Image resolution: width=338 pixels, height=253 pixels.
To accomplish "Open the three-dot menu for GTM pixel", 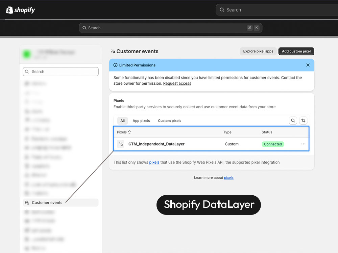I will [303, 144].
